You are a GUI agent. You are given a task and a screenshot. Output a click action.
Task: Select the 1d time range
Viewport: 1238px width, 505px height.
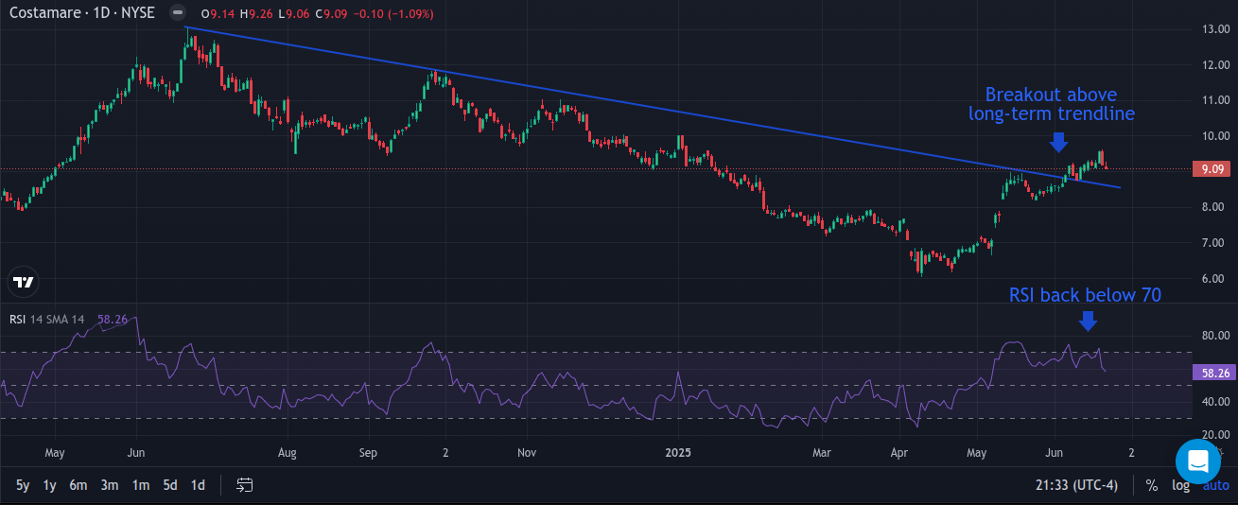(199, 485)
